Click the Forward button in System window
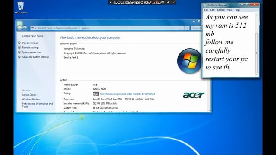 click(x=25, y=28)
